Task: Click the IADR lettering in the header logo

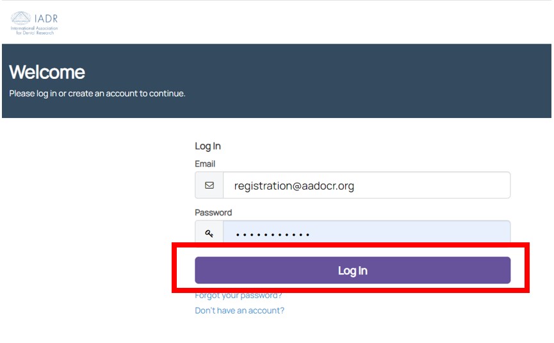Action: [x=46, y=19]
